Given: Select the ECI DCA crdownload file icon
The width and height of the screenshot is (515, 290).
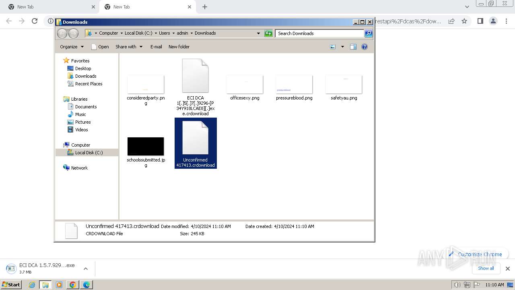Looking at the screenshot, I should pyautogui.click(x=195, y=76).
